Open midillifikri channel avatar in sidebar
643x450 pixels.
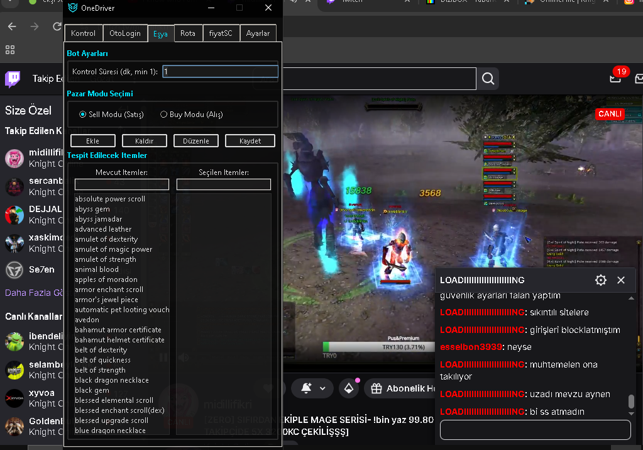tap(14, 159)
